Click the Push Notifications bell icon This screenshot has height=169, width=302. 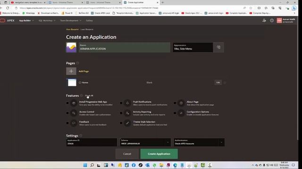[x=127, y=103]
